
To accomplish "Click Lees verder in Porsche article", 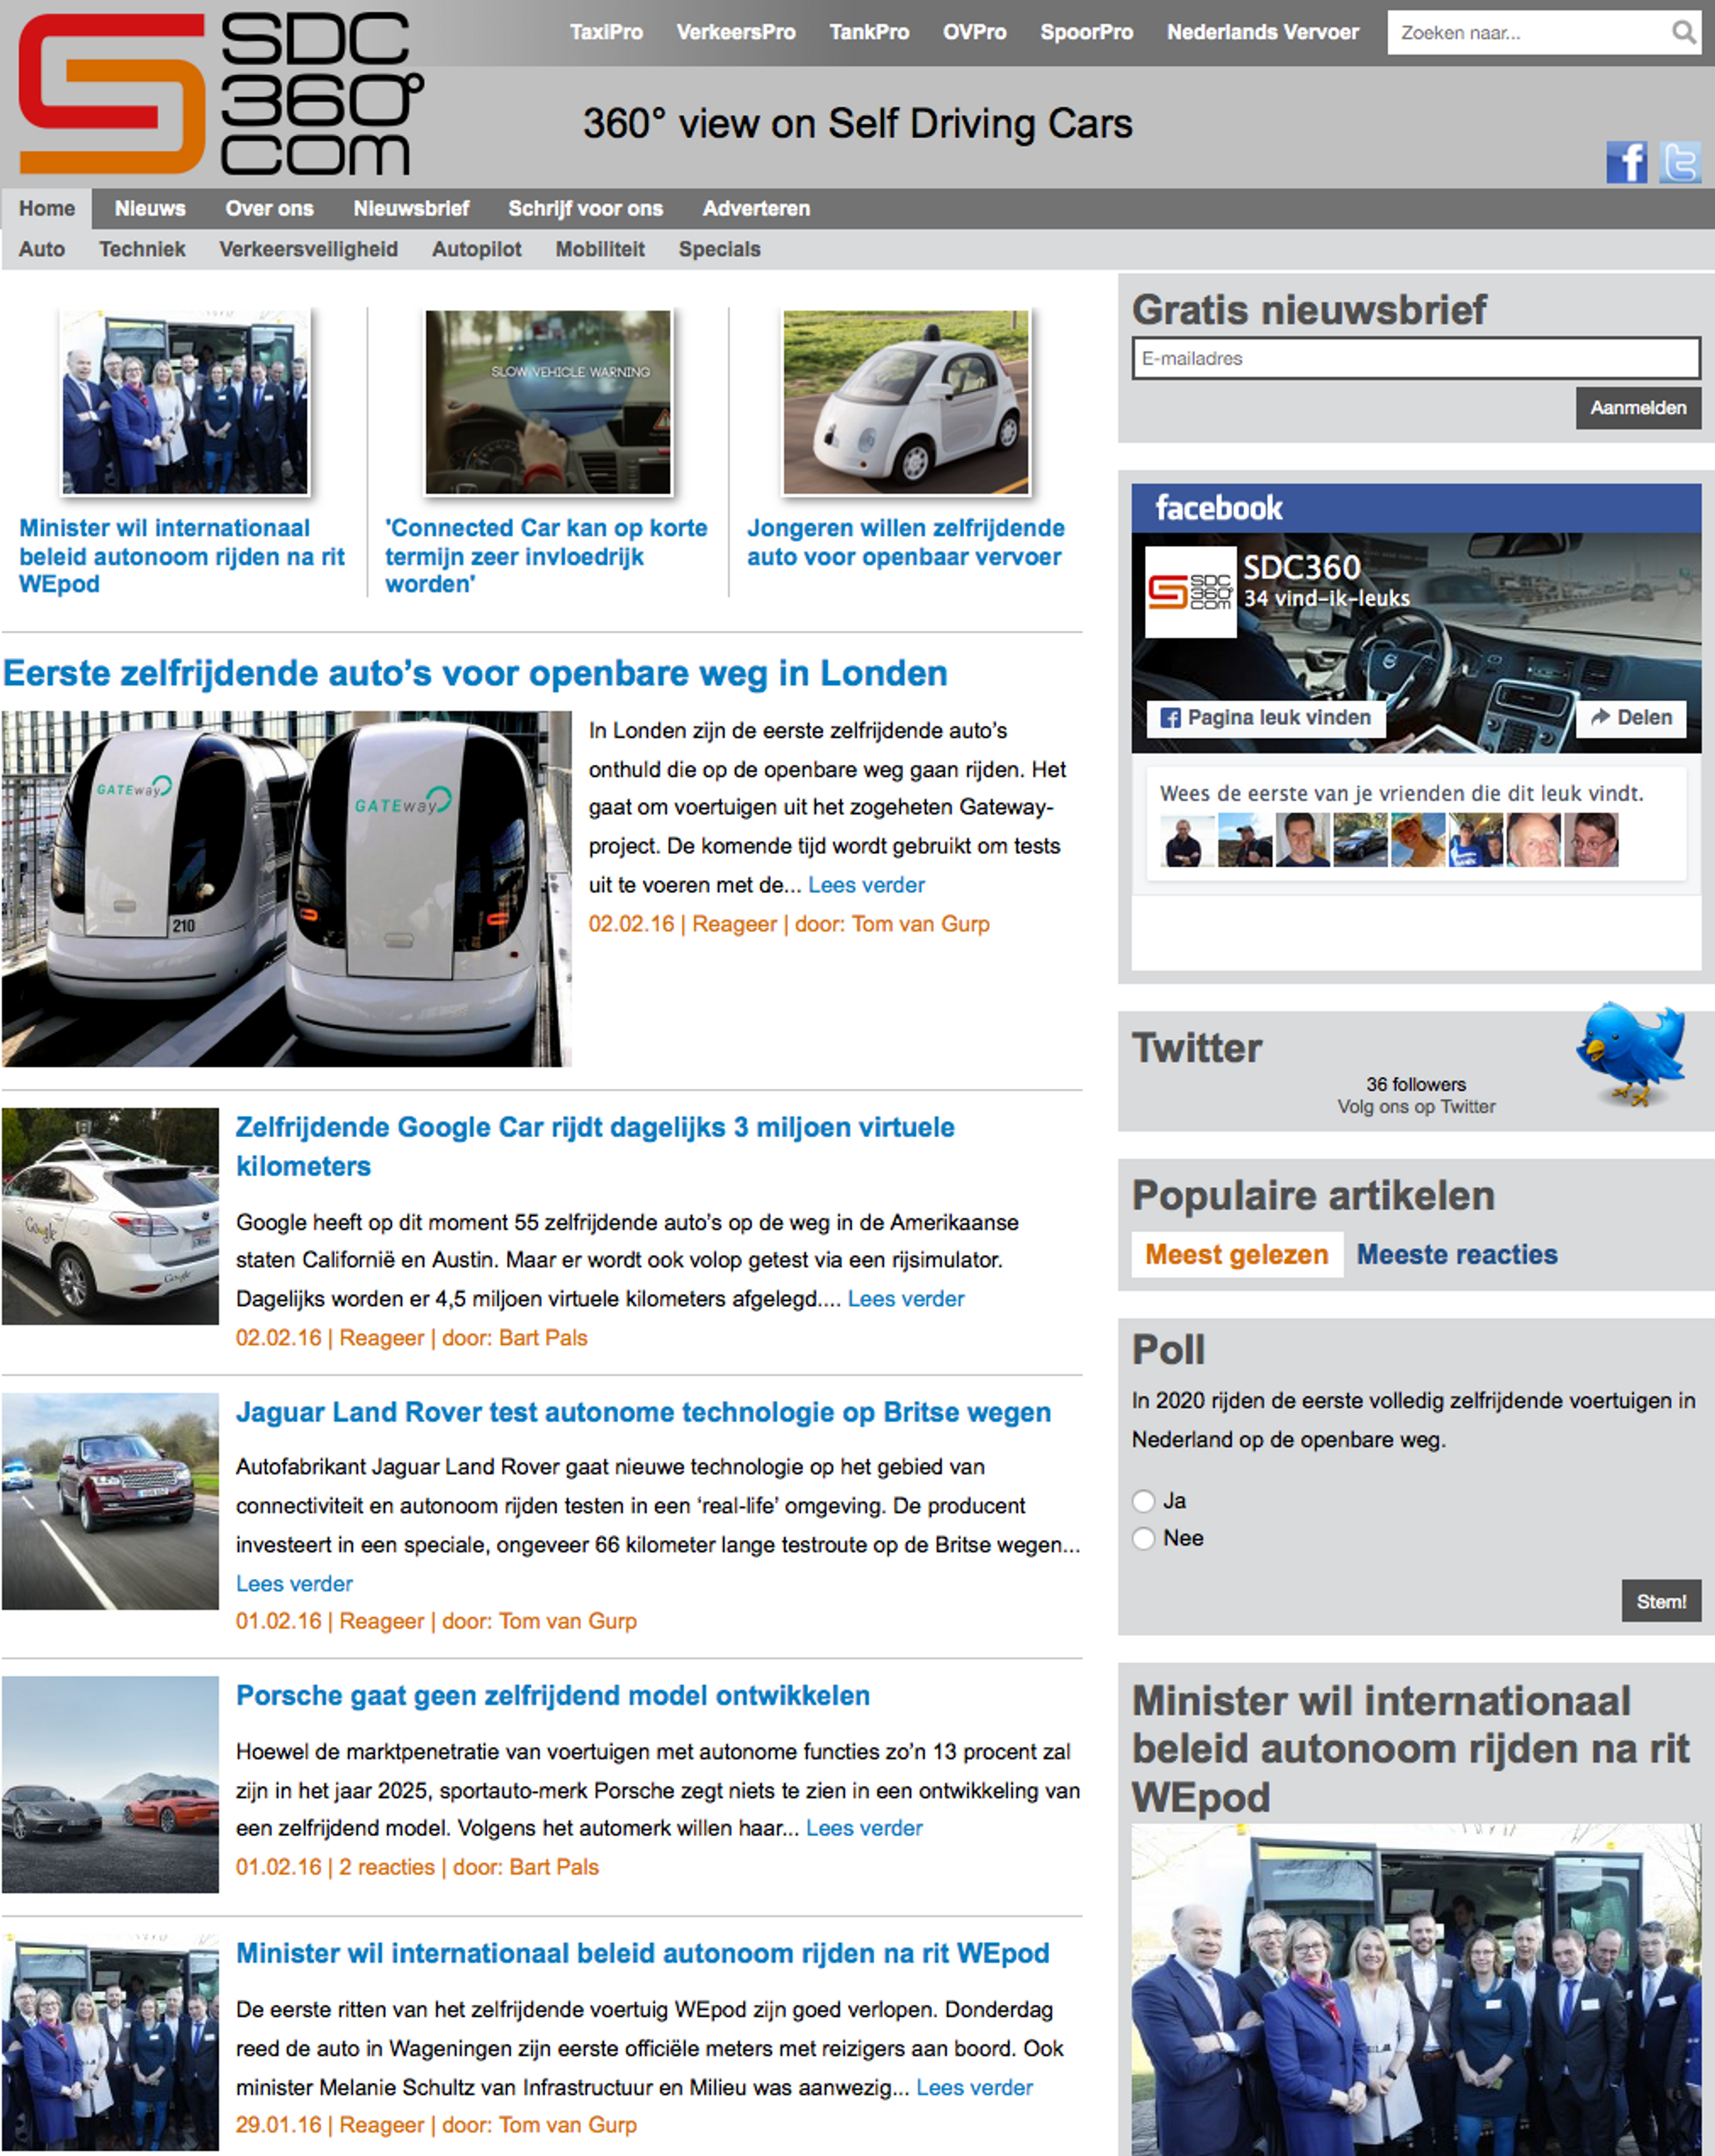I will [x=864, y=1828].
